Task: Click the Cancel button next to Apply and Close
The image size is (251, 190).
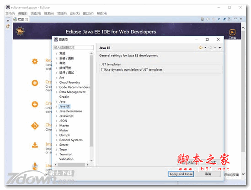Action: point(208,174)
